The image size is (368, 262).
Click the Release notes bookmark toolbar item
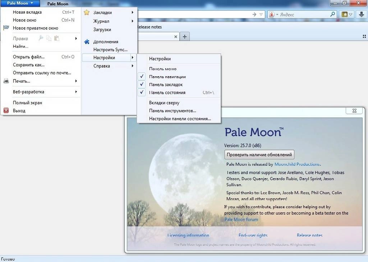[149, 27]
